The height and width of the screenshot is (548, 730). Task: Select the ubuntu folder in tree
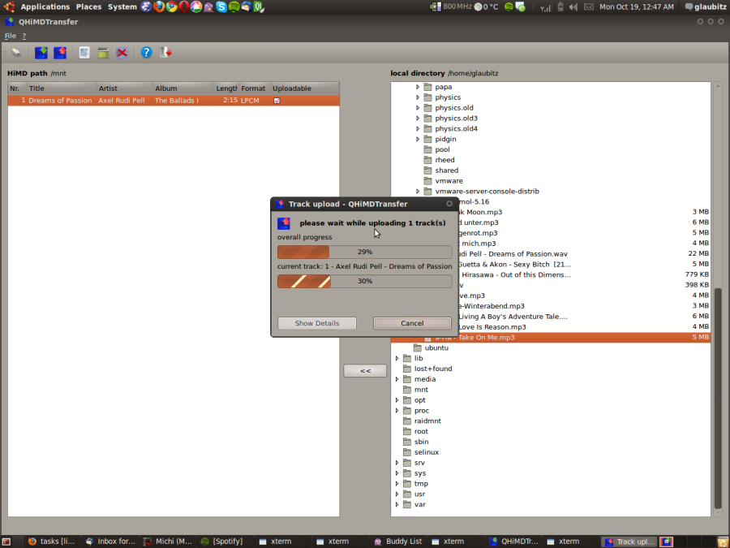(x=436, y=347)
